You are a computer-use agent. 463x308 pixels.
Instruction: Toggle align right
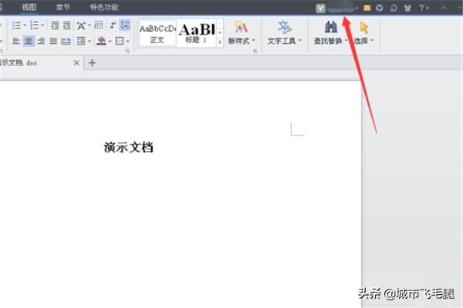[x=41, y=41]
